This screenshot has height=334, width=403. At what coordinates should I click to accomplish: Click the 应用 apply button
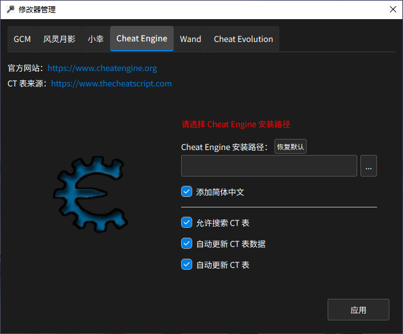click(358, 310)
